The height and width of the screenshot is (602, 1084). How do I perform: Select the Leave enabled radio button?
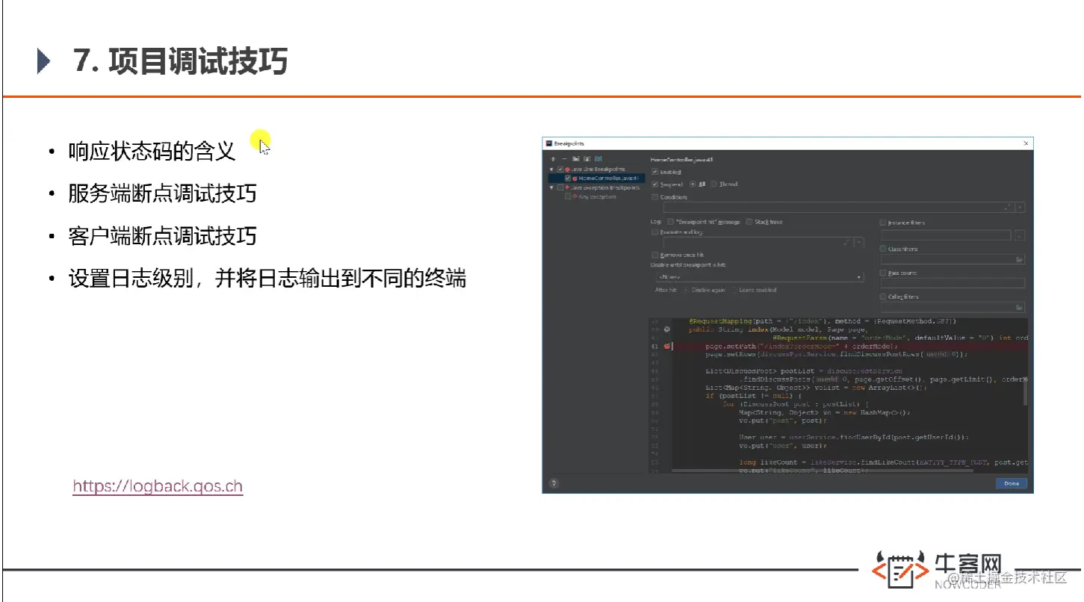coord(734,290)
